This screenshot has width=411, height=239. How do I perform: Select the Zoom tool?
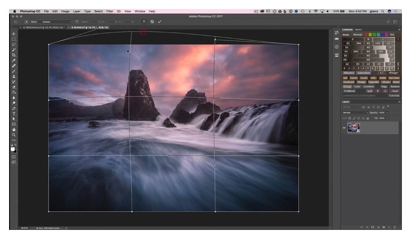(14, 135)
